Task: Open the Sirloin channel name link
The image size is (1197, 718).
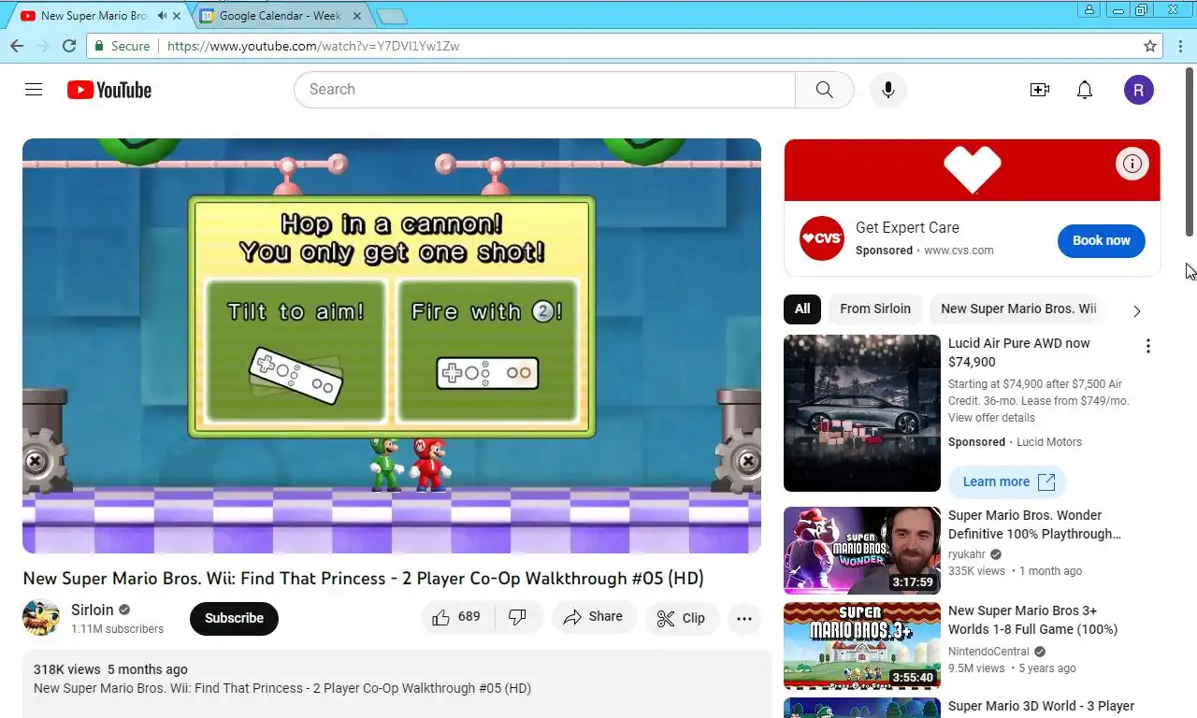Action: [92, 610]
